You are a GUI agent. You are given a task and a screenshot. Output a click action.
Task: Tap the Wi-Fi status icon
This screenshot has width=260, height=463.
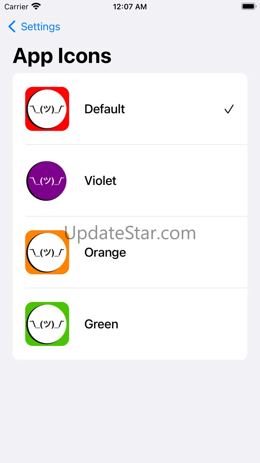(x=36, y=6)
